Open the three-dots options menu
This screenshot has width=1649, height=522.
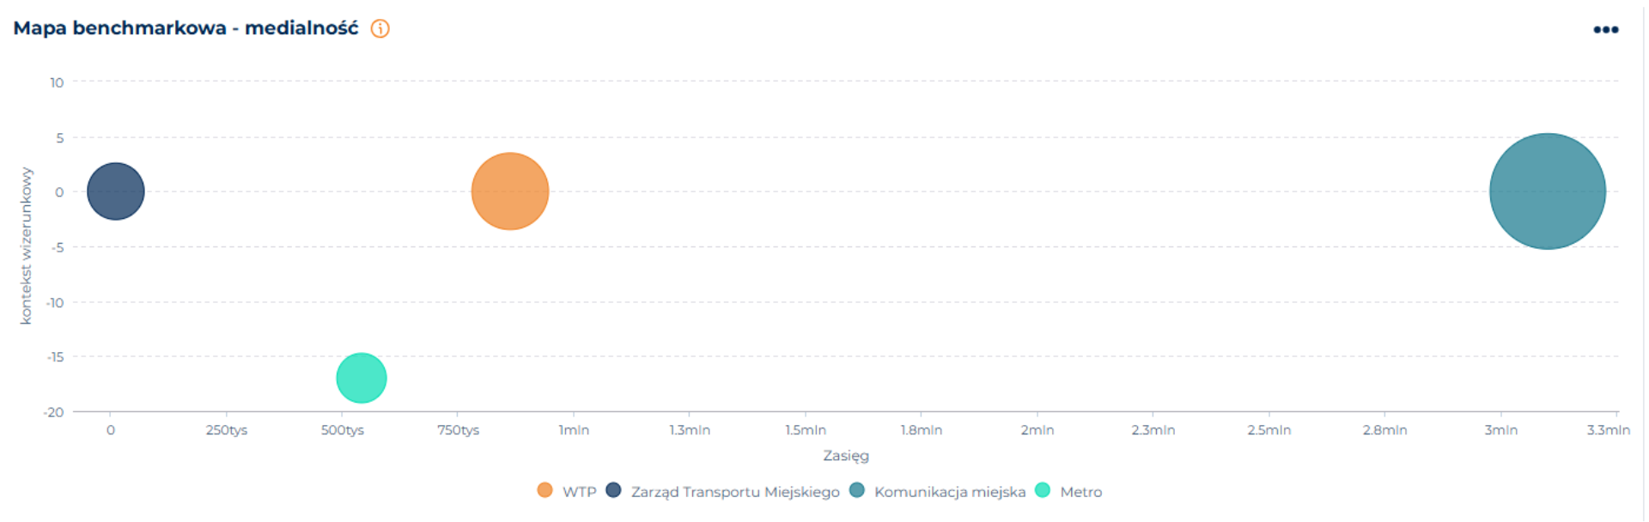(x=1605, y=30)
